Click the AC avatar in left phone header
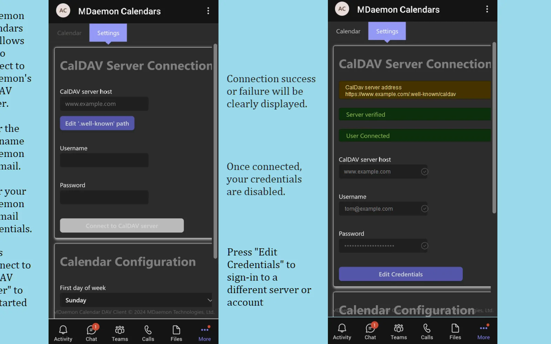 63,10
